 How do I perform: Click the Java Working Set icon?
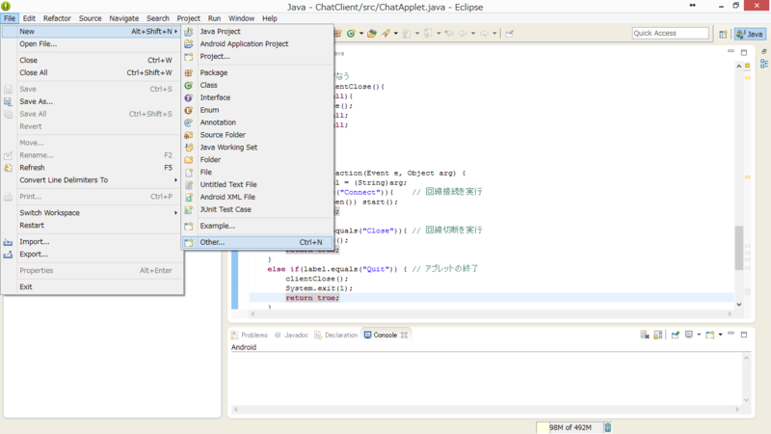click(189, 148)
